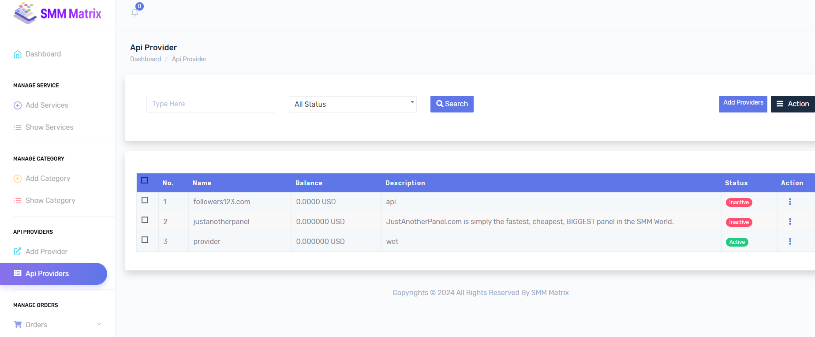Go to Dashboard in sidebar
Screen dimensions: 815x337
[x=43, y=54]
